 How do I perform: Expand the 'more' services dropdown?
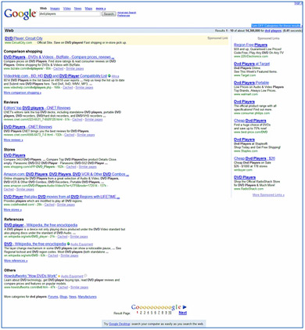click(101, 9)
